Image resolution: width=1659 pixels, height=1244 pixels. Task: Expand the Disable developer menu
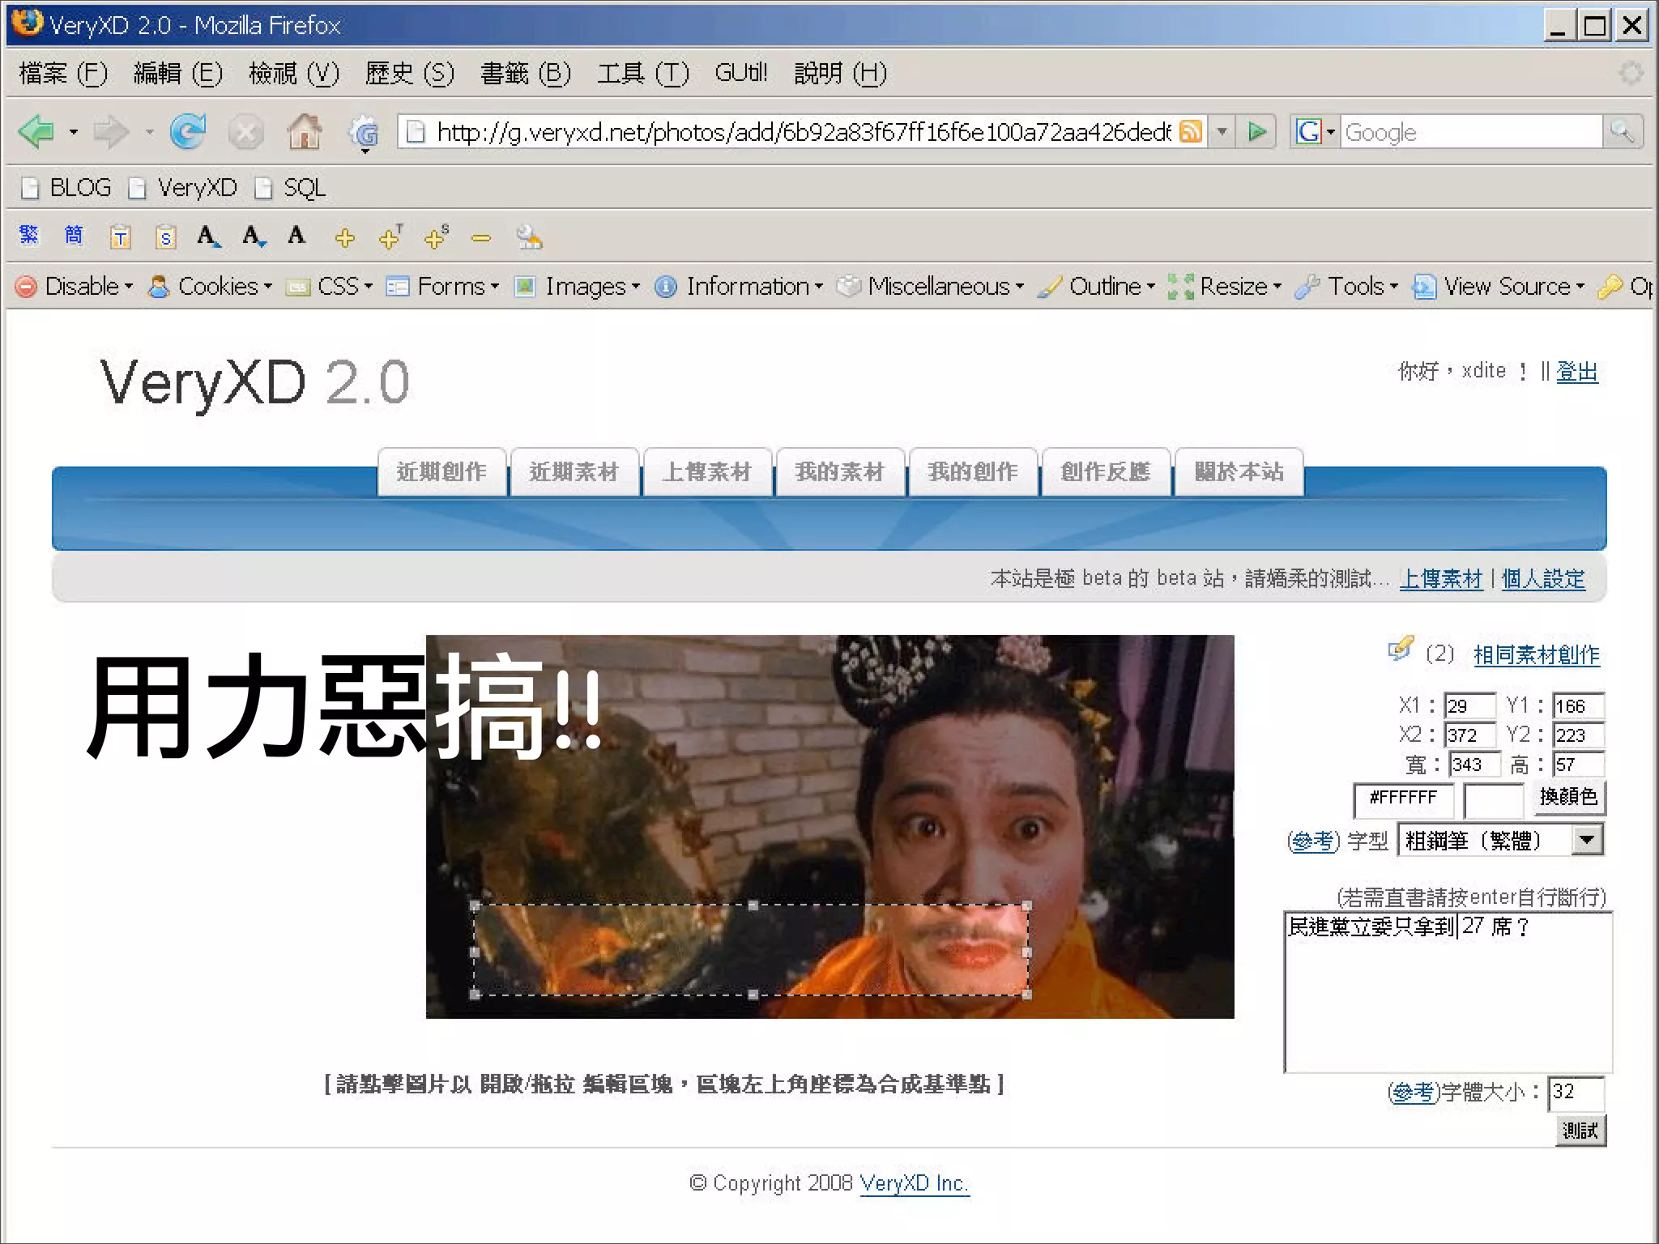click(x=74, y=286)
